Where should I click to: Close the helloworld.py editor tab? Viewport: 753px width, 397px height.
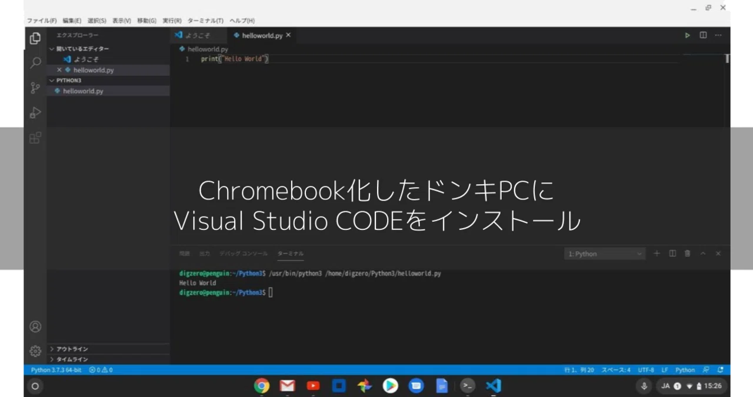pyautogui.click(x=288, y=35)
